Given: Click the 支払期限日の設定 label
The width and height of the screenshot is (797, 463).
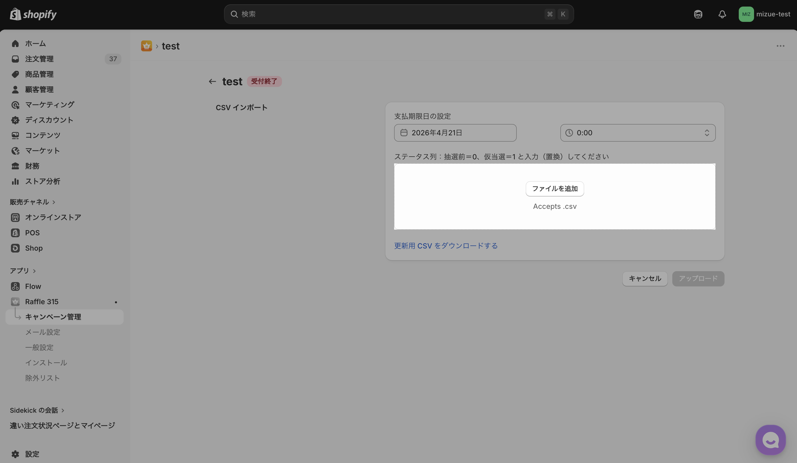Looking at the screenshot, I should [x=422, y=116].
